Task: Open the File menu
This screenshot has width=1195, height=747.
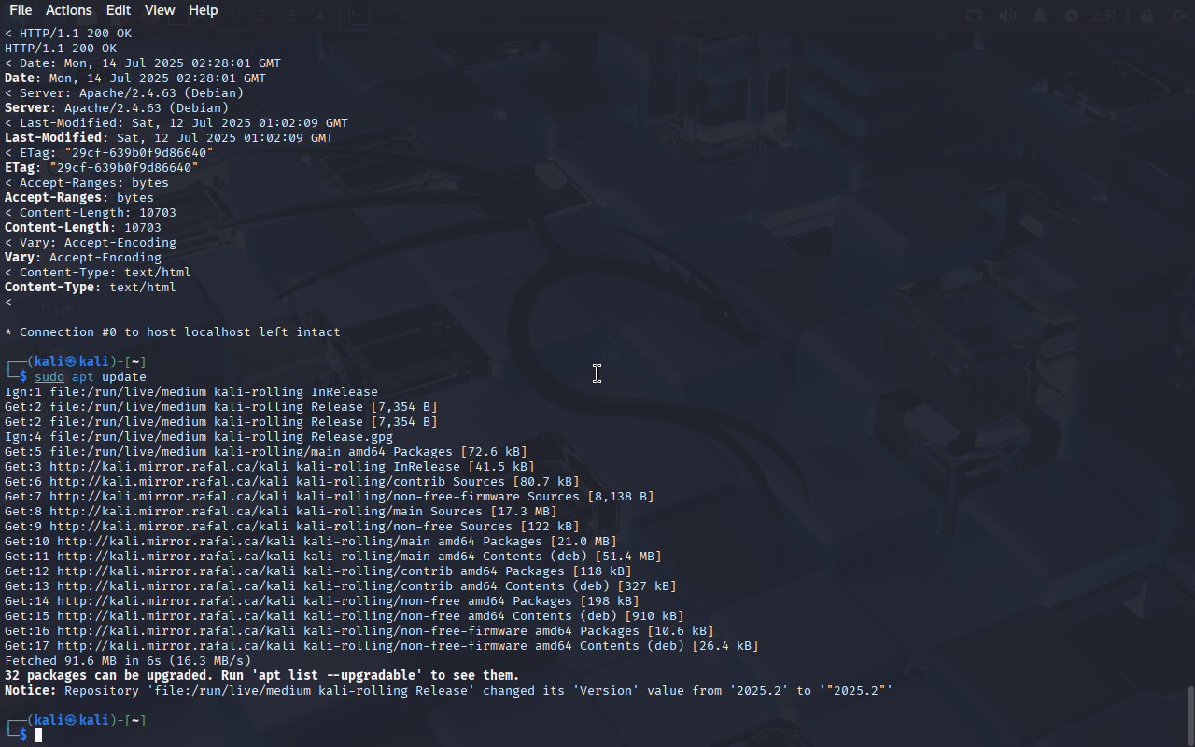Action: click(x=21, y=10)
